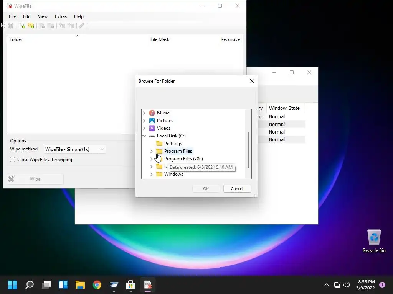Select the Videos library icon in tree

152,128
